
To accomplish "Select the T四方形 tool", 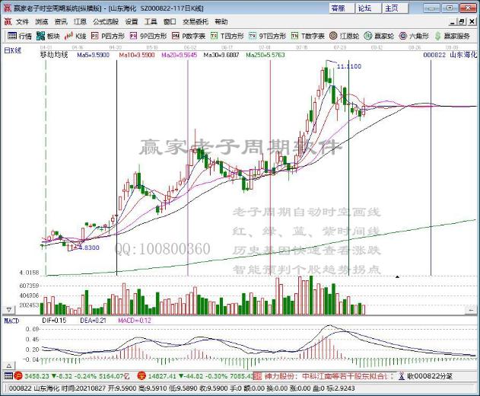I will pyautogui.click(x=227, y=36).
